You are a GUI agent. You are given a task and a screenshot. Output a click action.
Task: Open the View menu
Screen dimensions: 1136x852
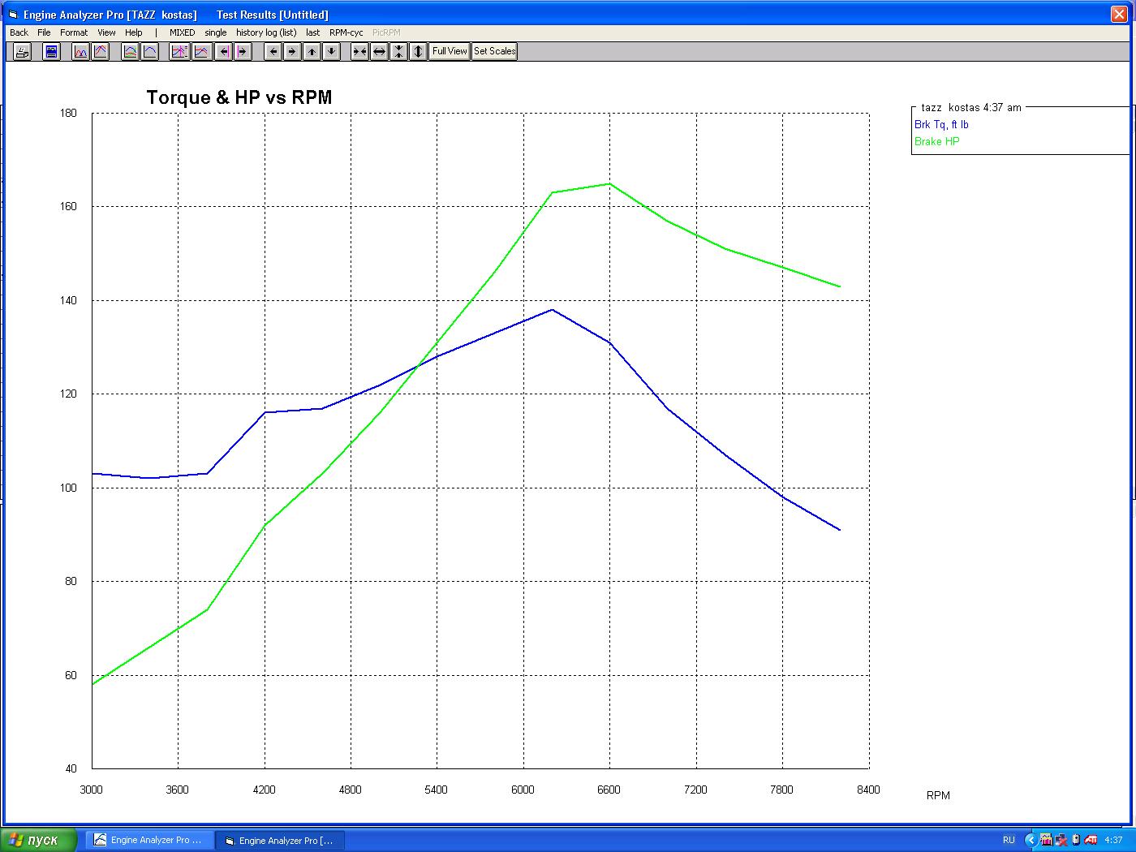pos(106,32)
